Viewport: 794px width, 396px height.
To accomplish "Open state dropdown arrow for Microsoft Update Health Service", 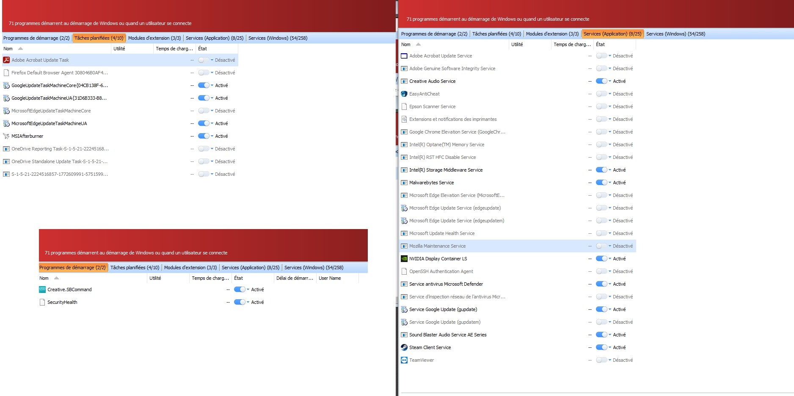I will [610, 233].
